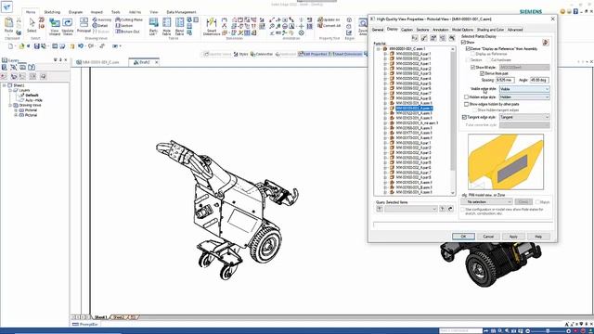Activate the Select tool
Screen dimensions: 594x334
[32, 25]
